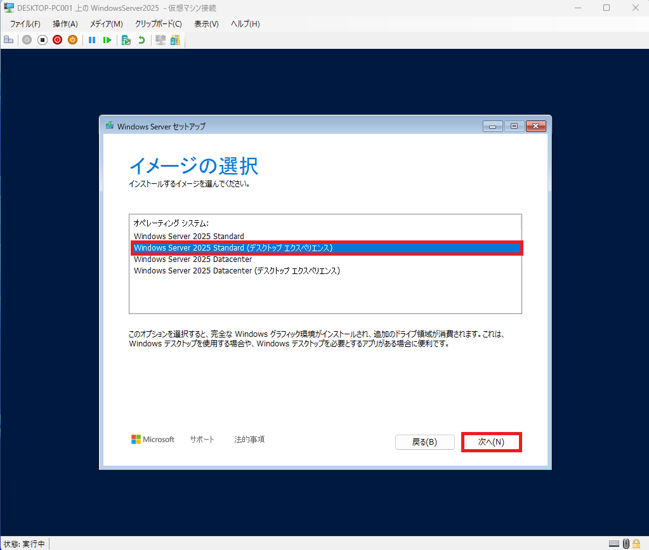Select Windows Server 2025 Datacenter core entry
Screen dimensions: 649x550
pyautogui.click(x=325, y=259)
